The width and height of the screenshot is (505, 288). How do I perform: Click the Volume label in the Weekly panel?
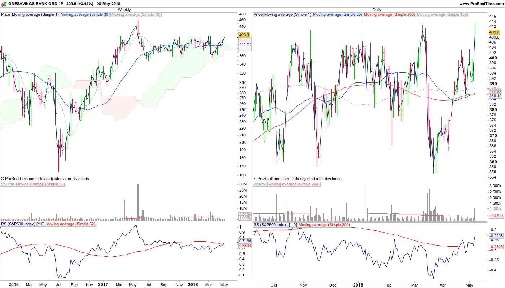tap(8, 184)
